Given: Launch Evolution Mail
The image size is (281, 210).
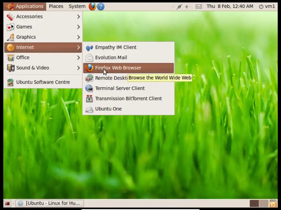Looking at the screenshot, I should click(128, 58).
